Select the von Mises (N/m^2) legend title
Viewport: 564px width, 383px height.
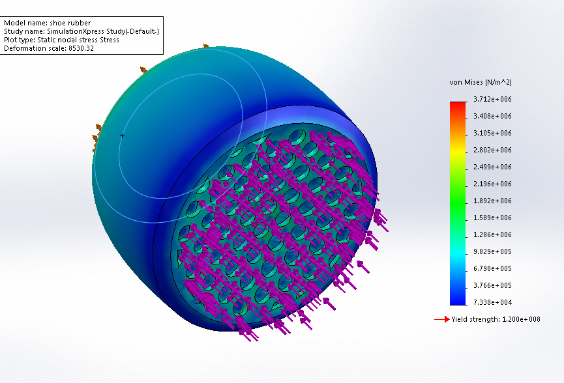[481, 82]
